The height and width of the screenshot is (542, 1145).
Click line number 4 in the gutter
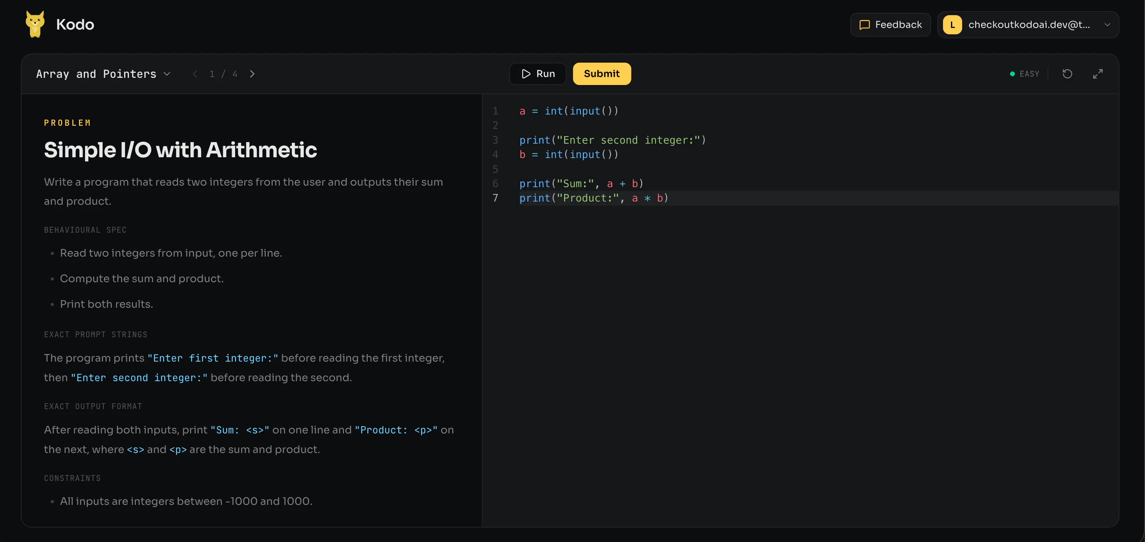tap(495, 154)
